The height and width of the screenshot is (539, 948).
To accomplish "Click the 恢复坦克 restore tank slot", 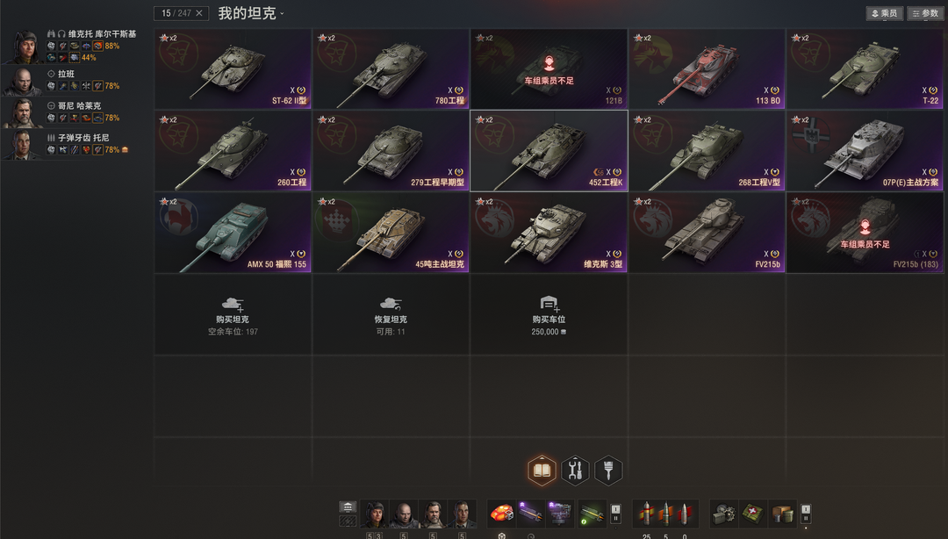I will [391, 314].
